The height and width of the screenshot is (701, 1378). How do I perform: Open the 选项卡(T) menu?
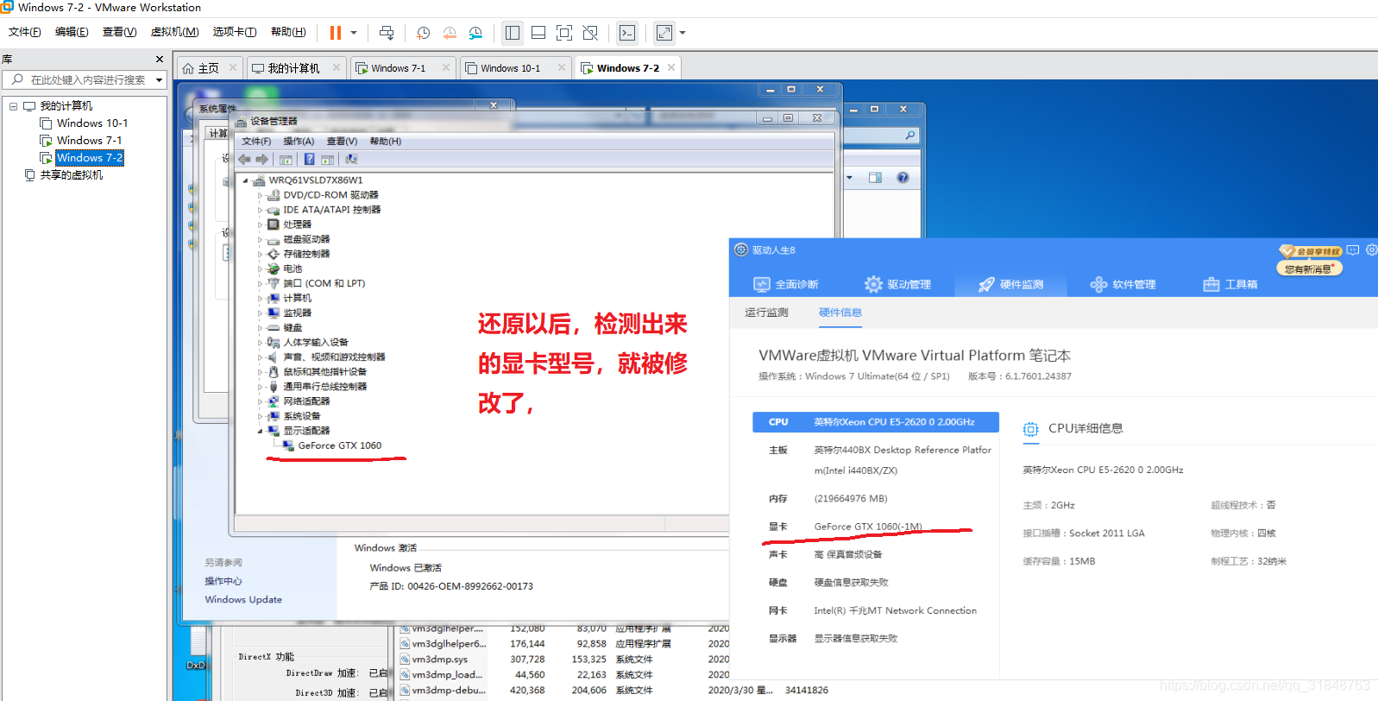pos(235,32)
